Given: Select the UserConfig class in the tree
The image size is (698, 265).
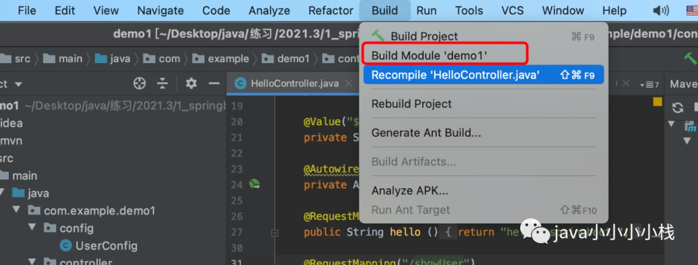Looking at the screenshot, I should pos(106,246).
